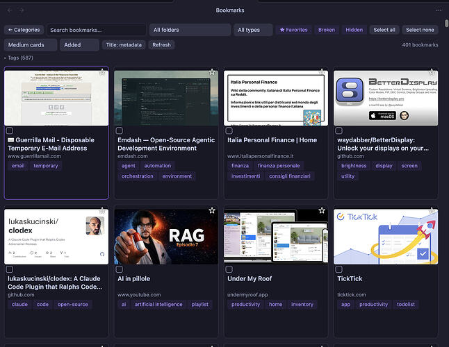This screenshot has width=449, height=347.
Task: Open the emdash.com URL text
Action: [133, 156]
